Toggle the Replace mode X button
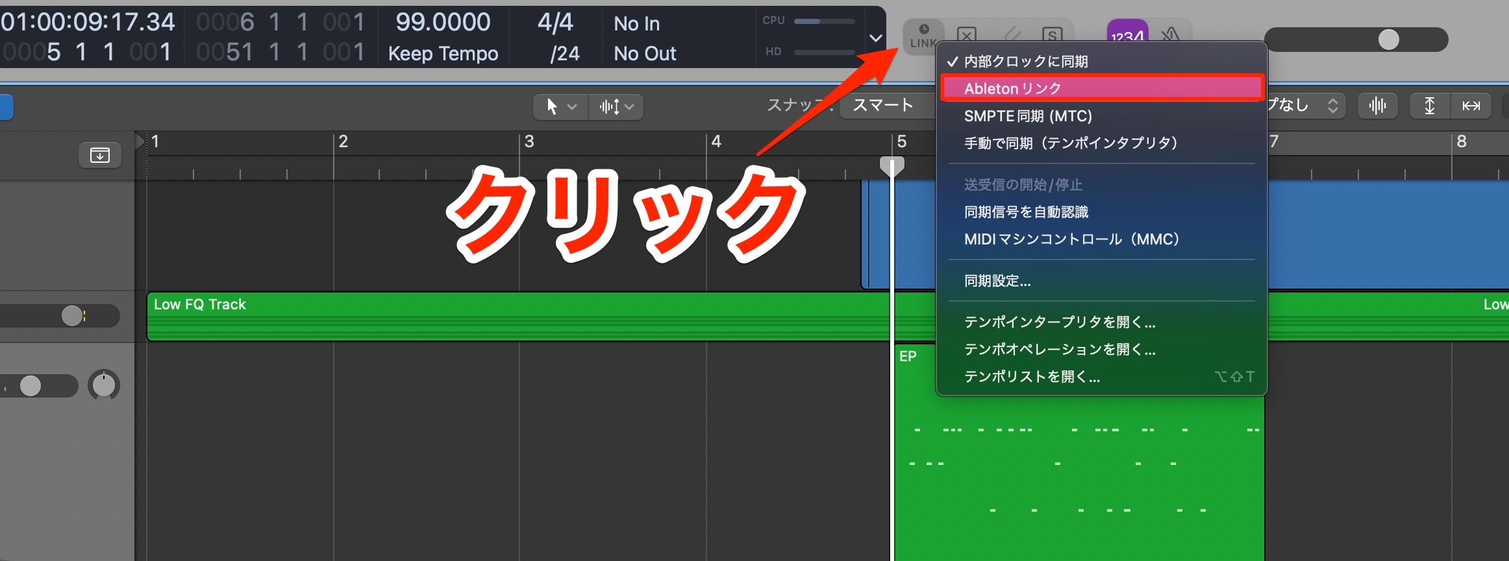Screen dimensions: 1509x561 [967, 34]
